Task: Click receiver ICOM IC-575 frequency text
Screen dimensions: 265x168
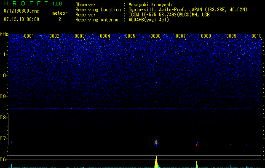Action: [169, 15]
